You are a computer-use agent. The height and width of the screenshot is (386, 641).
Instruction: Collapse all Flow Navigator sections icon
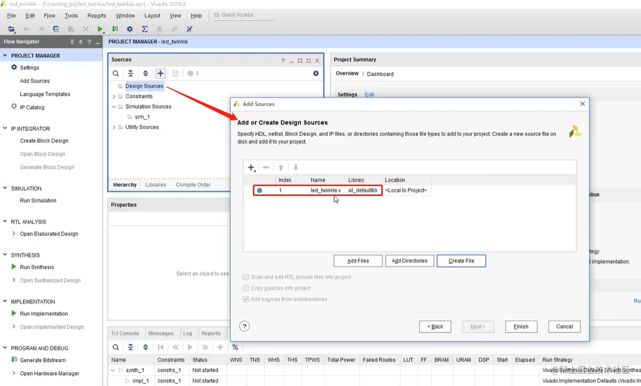pyautogui.click(x=72, y=42)
